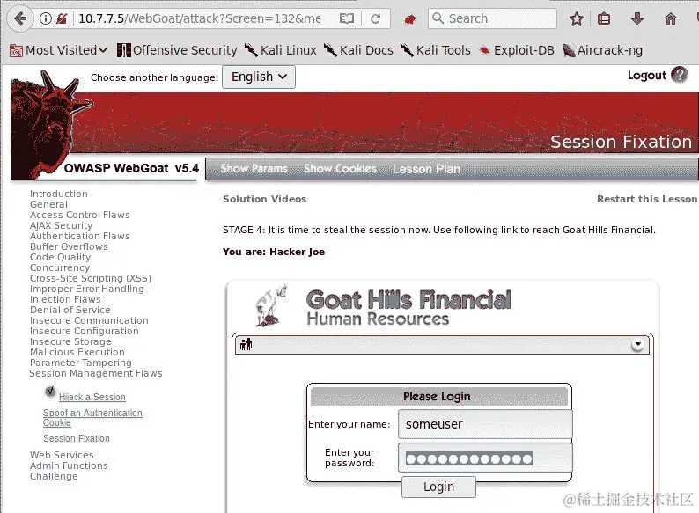Expand Injection Flaws category
699x513 pixels.
point(65,299)
